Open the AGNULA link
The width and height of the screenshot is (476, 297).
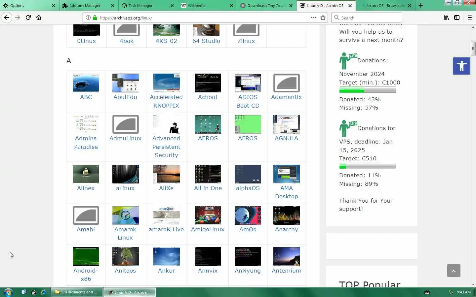click(286, 138)
